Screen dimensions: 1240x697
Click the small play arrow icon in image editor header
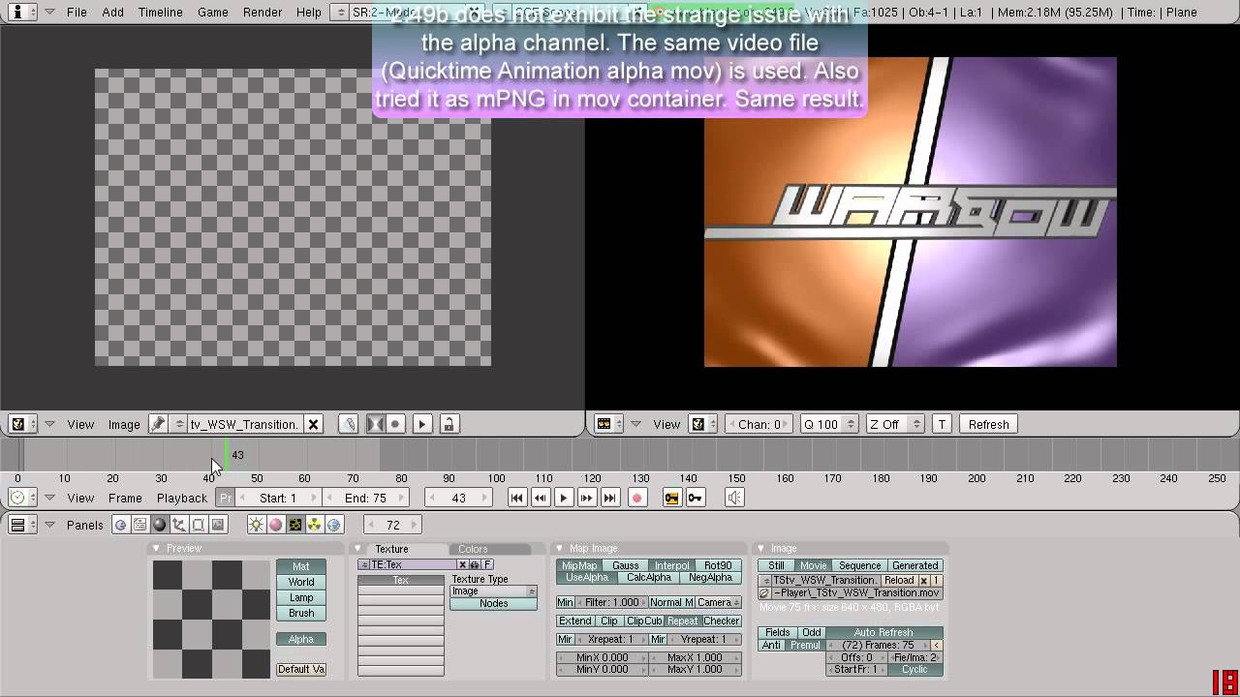click(421, 424)
